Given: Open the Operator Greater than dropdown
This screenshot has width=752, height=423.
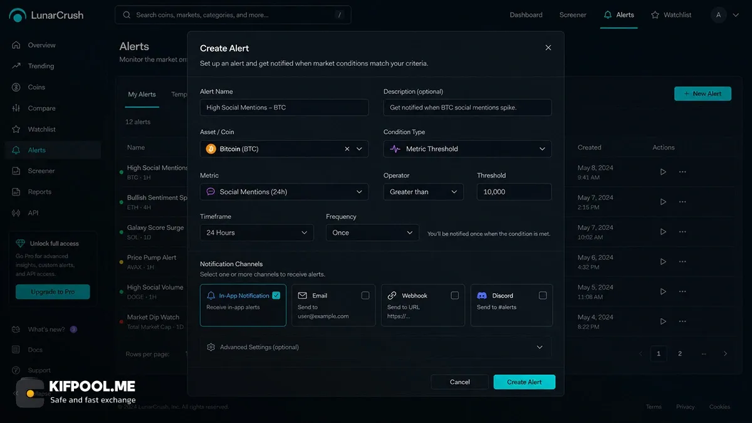Looking at the screenshot, I should (424, 192).
